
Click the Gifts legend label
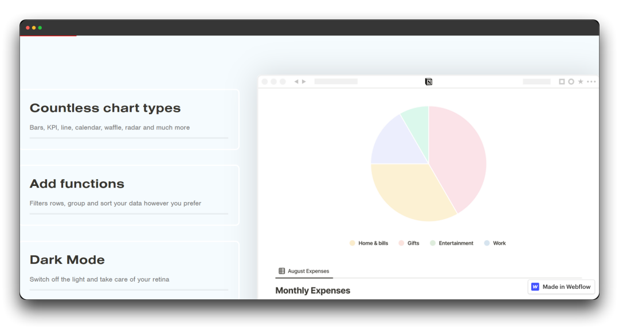pyautogui.click(x=413, y=243)
